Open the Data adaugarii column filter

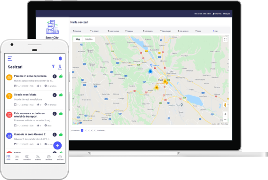[166, 31]
